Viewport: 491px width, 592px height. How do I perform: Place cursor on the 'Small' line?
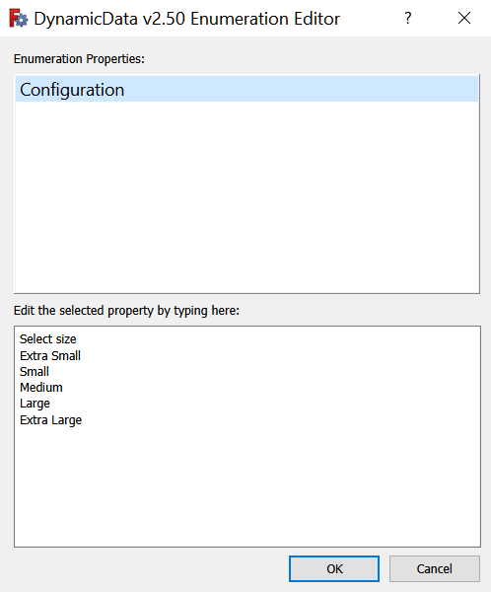pyautogui.click(x=35, y=372)
